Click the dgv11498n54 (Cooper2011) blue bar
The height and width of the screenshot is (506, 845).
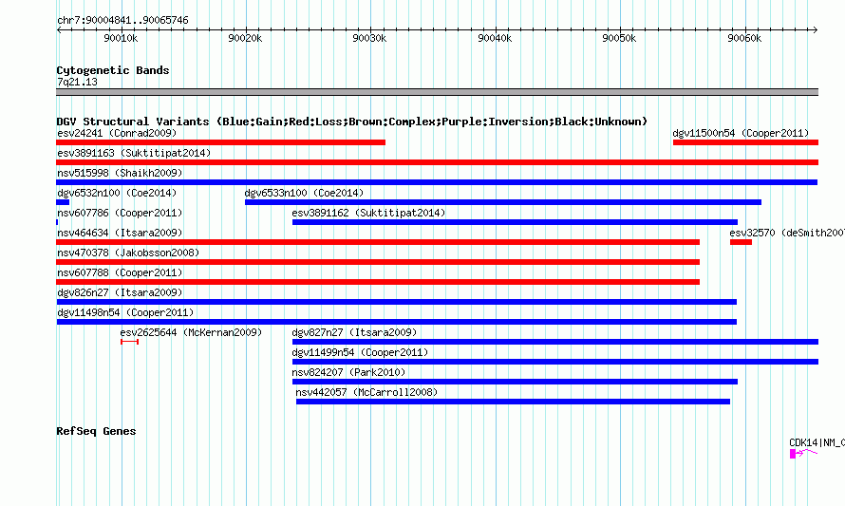pyautogui.click(x=397, y=322)
